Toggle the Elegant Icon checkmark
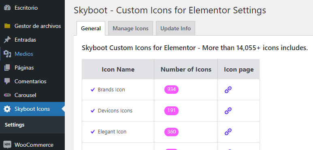Image resolution: width=313 pixels, height=150 pixels. tap(93, 132)
